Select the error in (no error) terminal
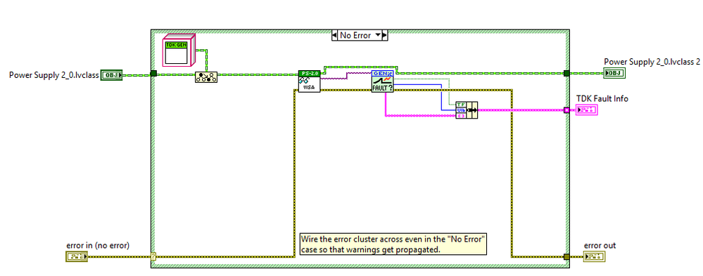Image resolution: width=703 pixels, height=276 pixels. (77, 257)
